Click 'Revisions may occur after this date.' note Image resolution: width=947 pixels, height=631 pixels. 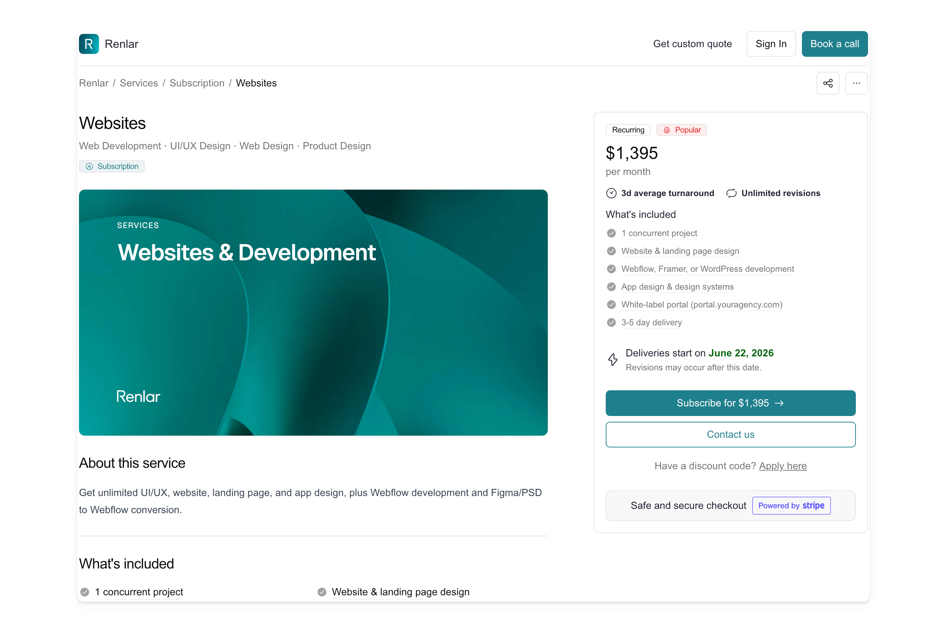(693, 367)
